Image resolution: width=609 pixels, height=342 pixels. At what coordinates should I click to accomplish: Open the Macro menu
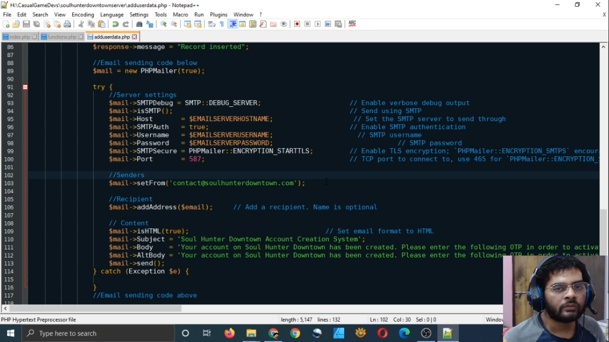point(181,15)
